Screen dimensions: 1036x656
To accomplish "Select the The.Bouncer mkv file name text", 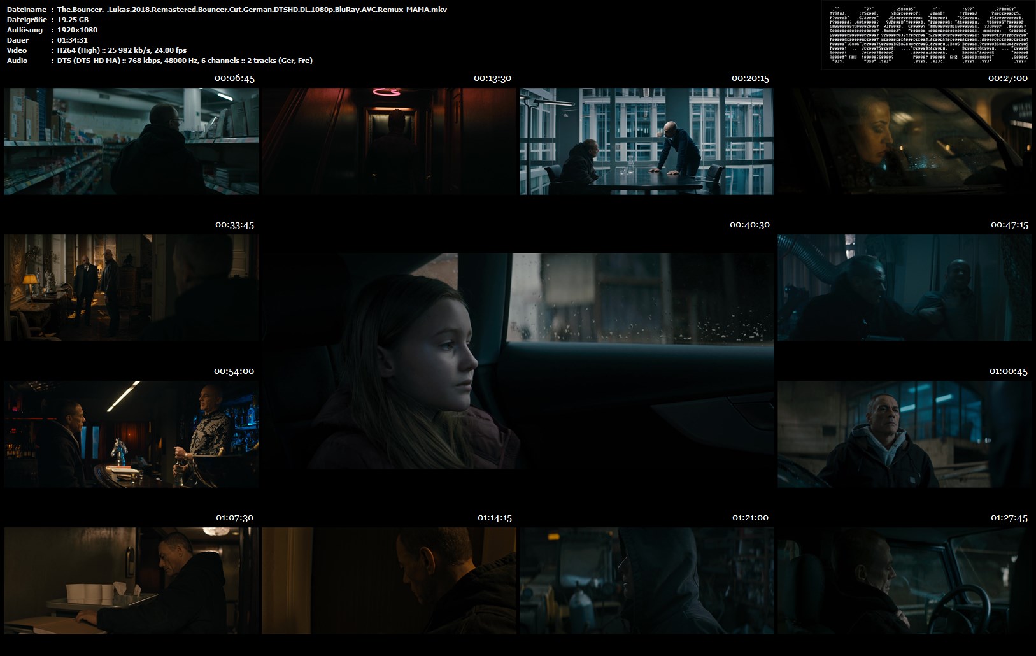I will [252, 10].
